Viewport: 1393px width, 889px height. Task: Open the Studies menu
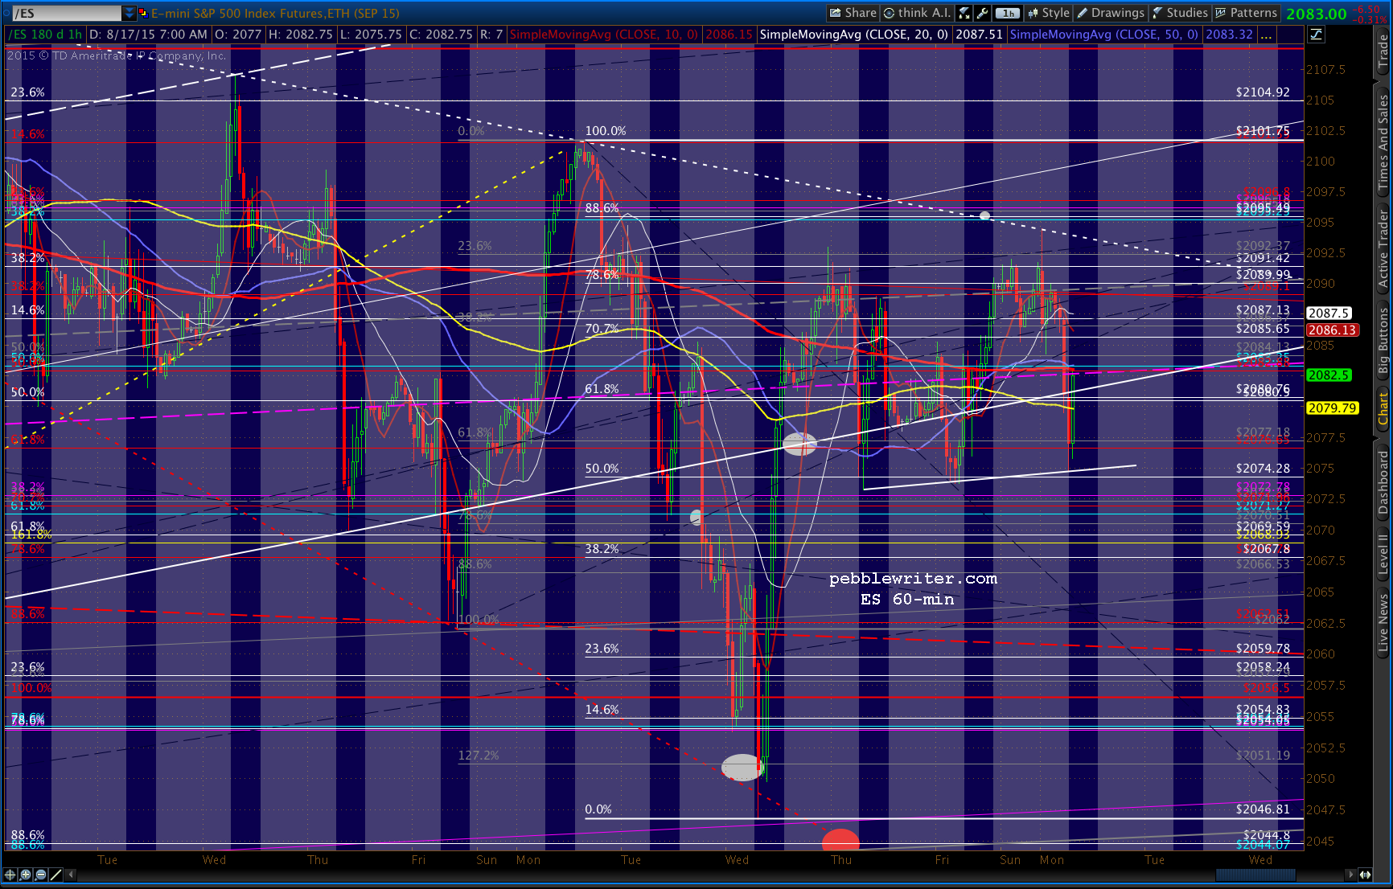pyautogui.click(x=1180, y=13)
